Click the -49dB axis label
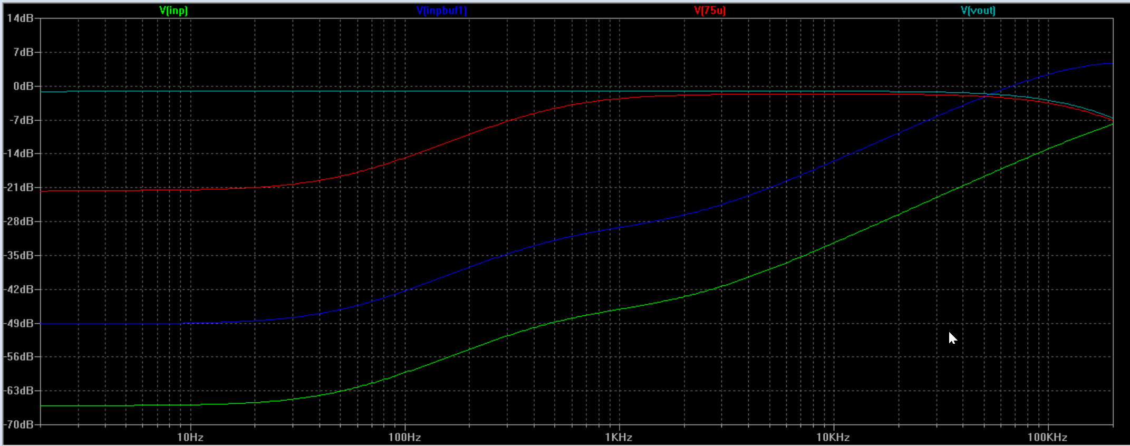This screenshot has height=446, width=1130. coord(19,323)
